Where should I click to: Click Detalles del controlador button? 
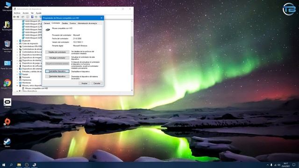[57, 52]
